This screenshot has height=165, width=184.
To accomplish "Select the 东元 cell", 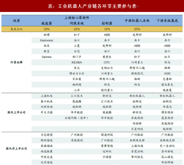I will tap(77, 68).
